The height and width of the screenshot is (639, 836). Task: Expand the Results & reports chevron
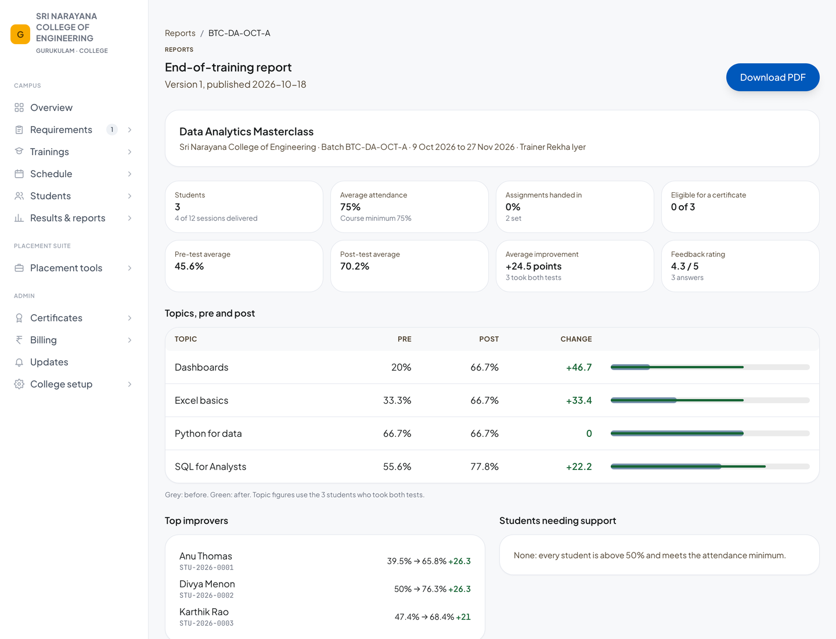coord(129,218)
